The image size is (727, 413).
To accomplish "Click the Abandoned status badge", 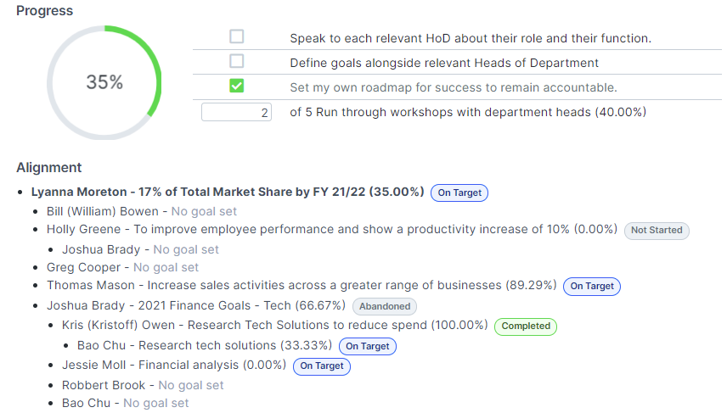I will [x=385, y=307].
